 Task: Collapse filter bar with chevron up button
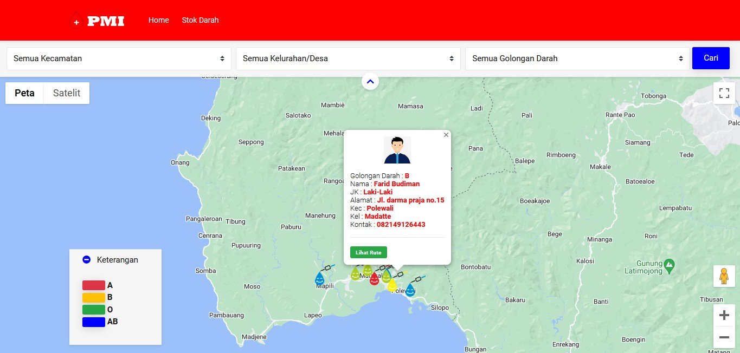pyautogui.click(x=370, y=82)
